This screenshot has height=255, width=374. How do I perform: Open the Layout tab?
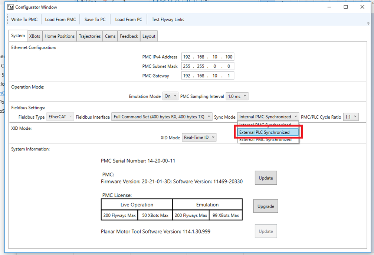point(149,36)
